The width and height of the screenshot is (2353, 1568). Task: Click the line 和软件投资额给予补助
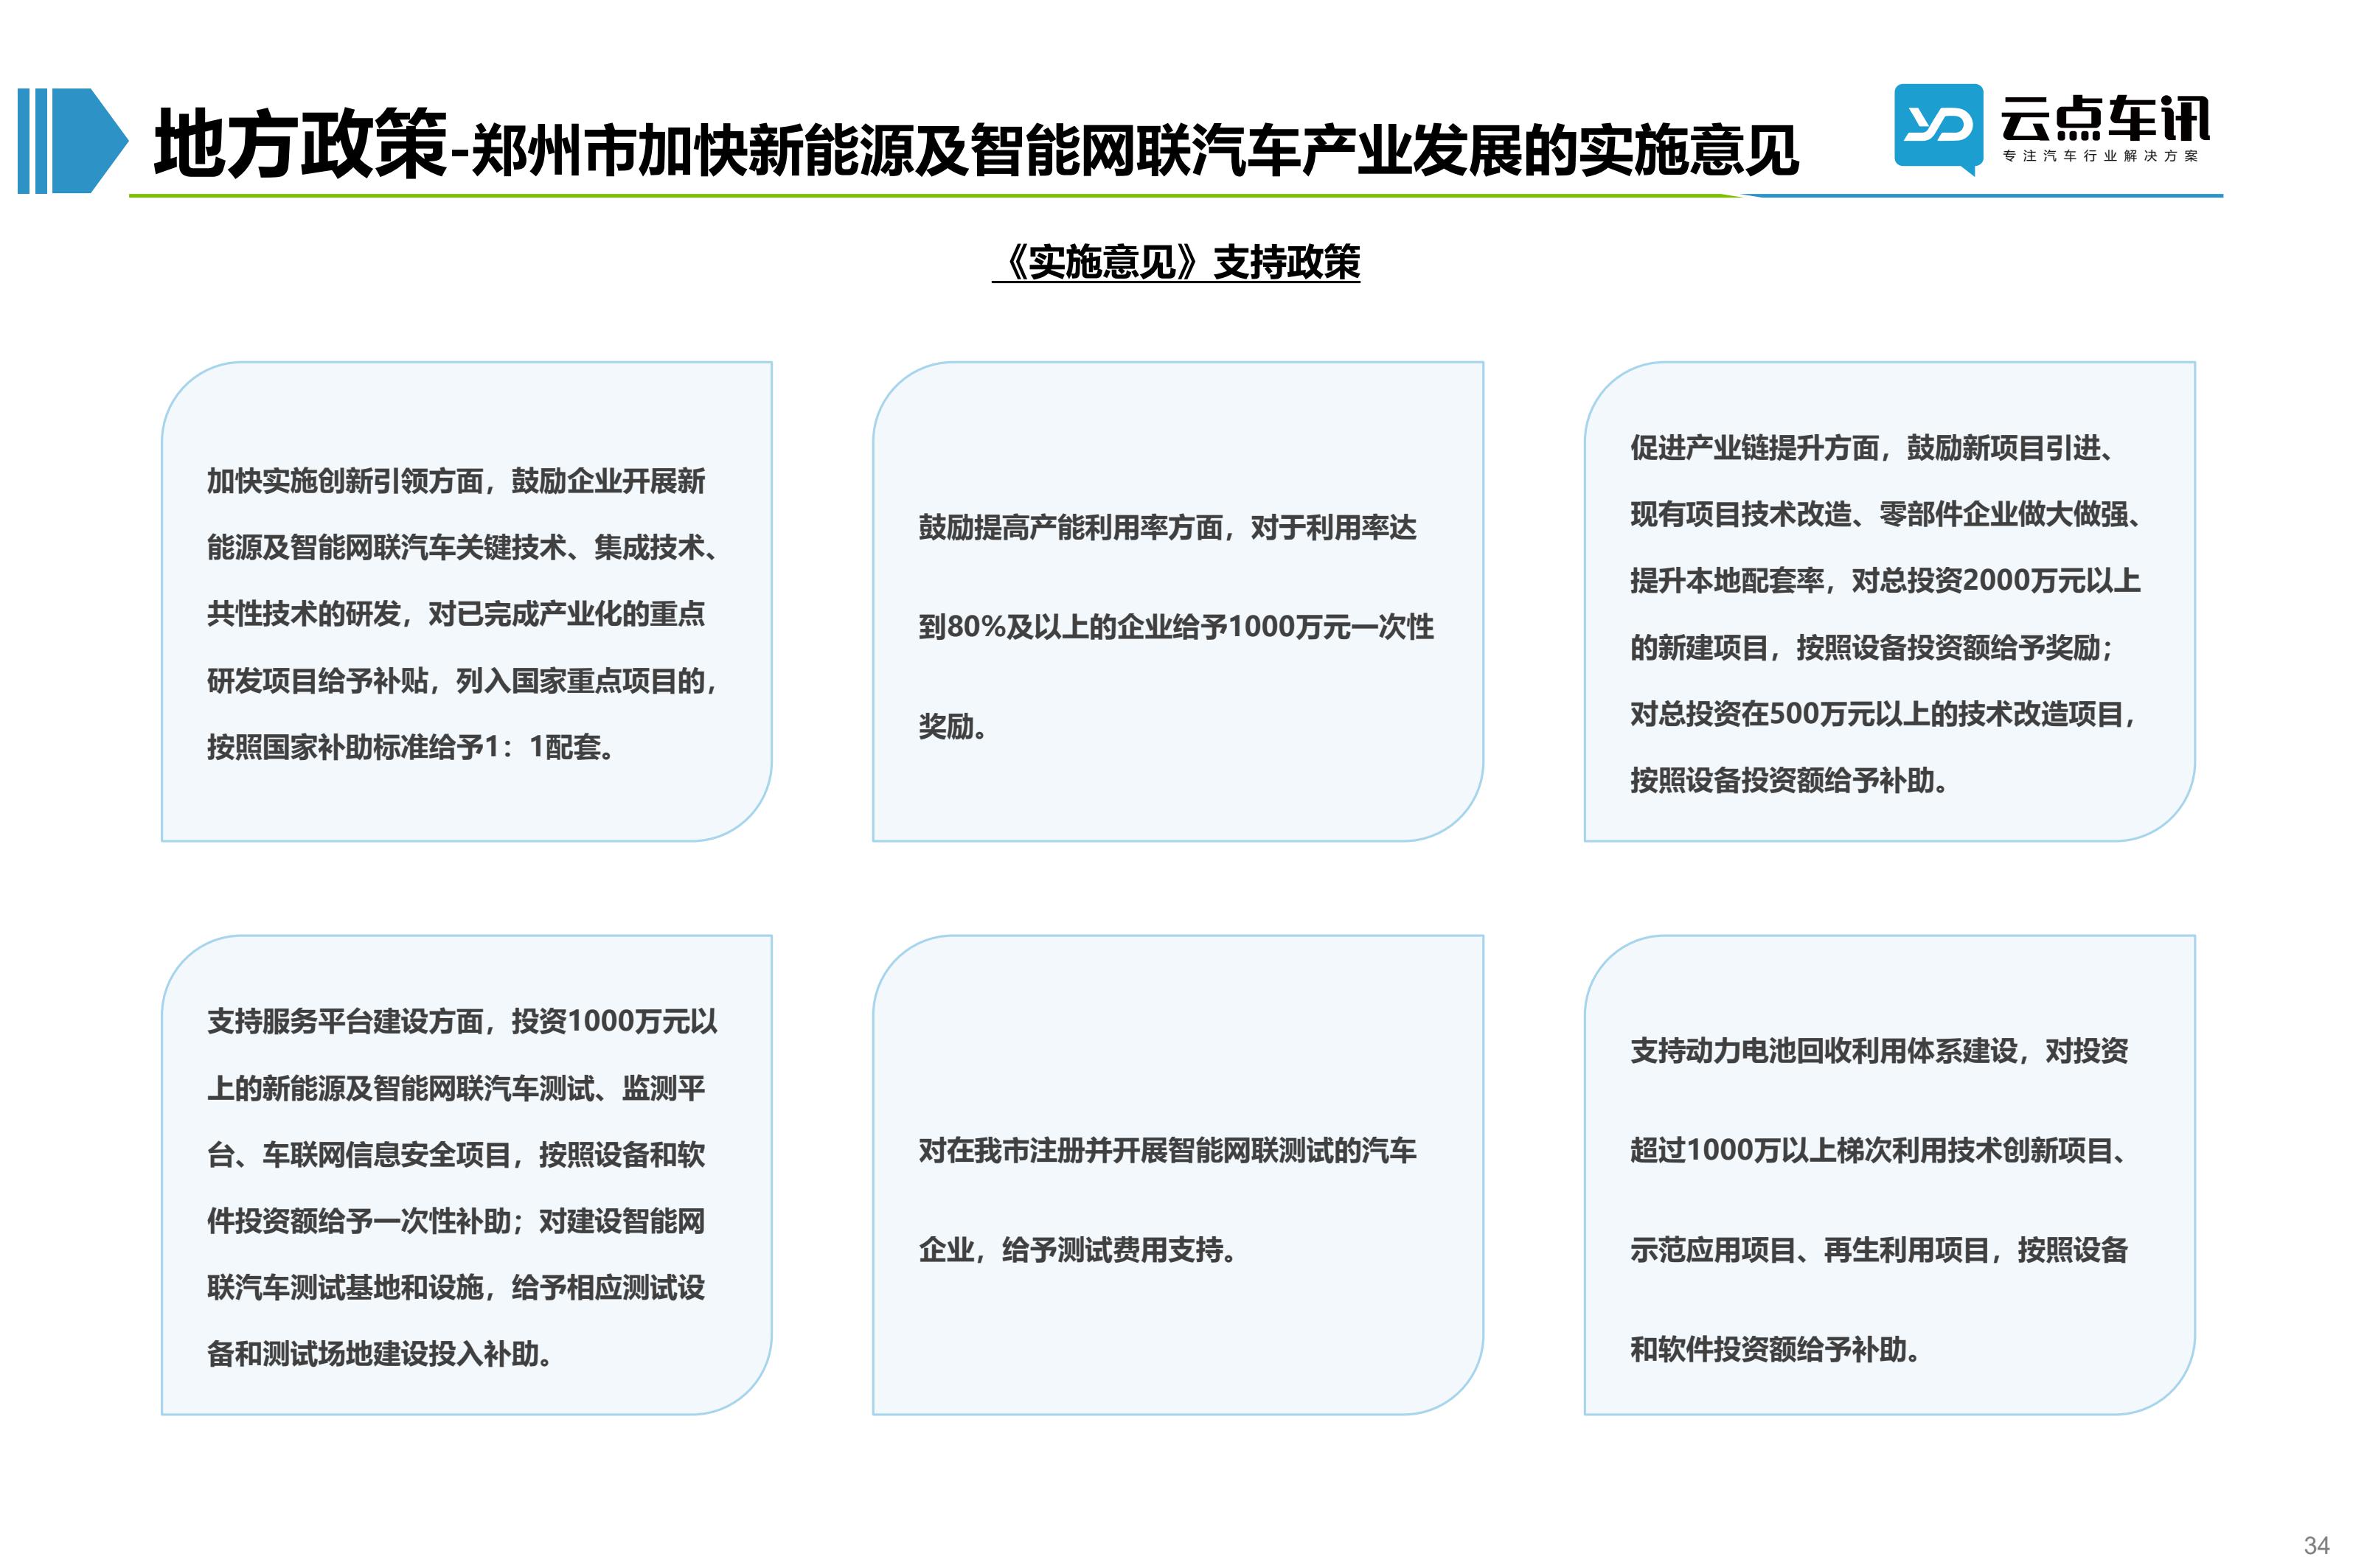tap(1775, 1350)
